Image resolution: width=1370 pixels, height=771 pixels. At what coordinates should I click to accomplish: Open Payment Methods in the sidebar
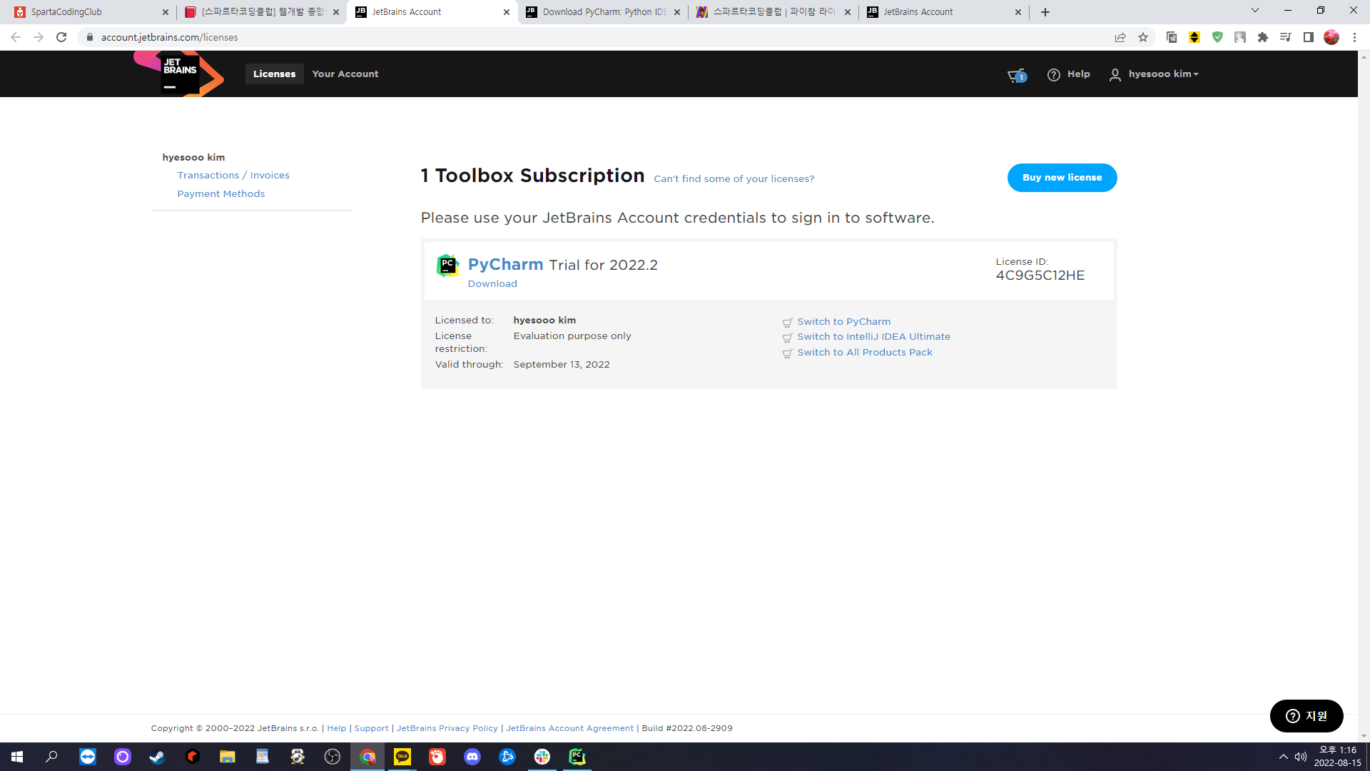click(221, 194)
